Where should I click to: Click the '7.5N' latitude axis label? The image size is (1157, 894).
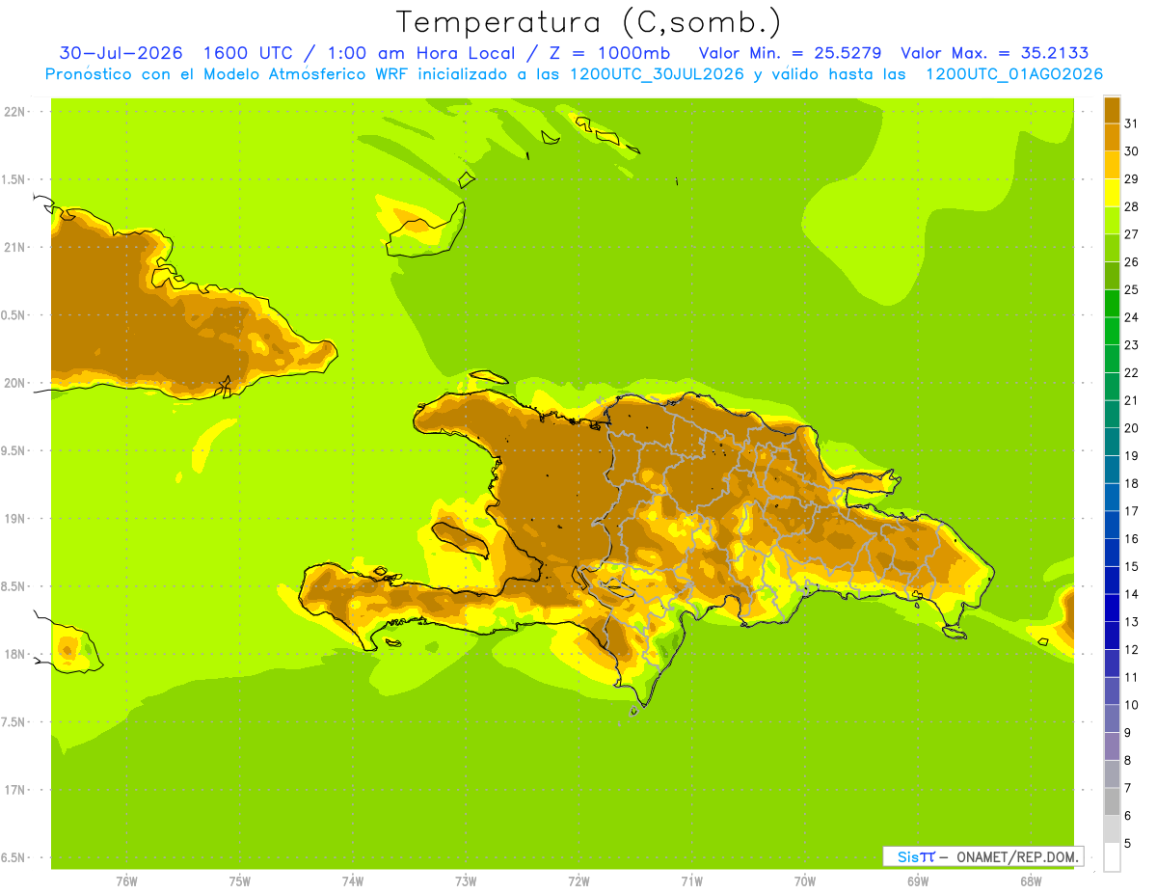(x=13, y=722)
